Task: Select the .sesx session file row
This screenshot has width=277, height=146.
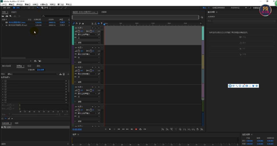Action: coord(35,22)
